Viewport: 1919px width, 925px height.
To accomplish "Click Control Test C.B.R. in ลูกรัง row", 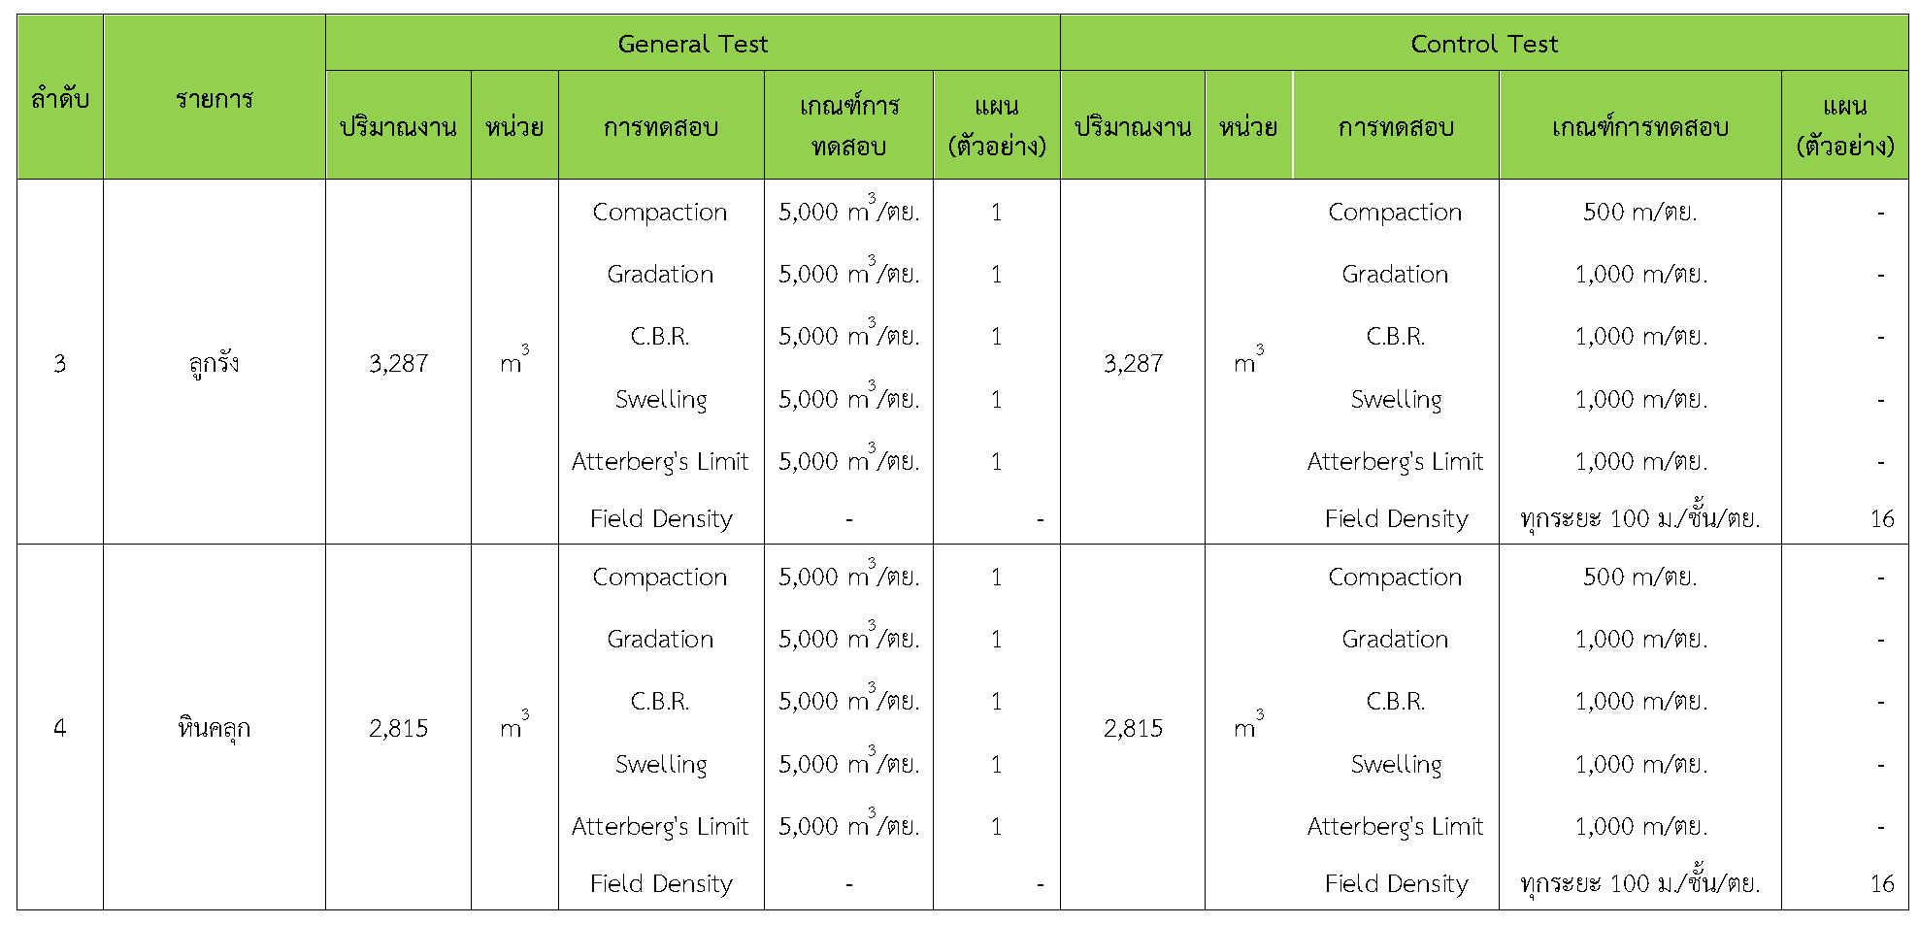I will click(1395, 337).
